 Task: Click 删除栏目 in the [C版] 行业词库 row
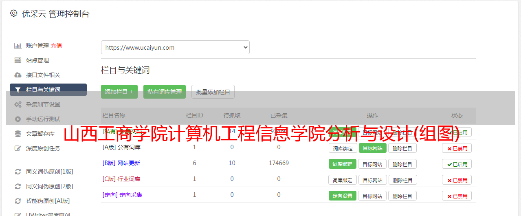tap(402, 180)
